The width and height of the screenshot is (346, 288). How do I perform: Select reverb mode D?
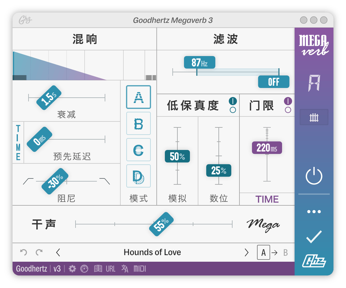tap(138, 176)
